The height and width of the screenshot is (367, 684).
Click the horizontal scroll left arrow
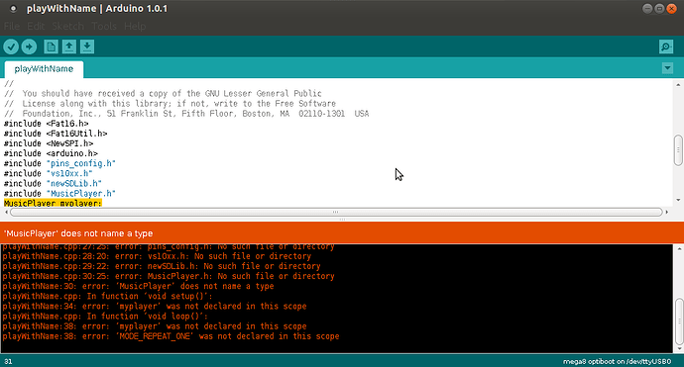pyautogui.click(x=6, y=212)
